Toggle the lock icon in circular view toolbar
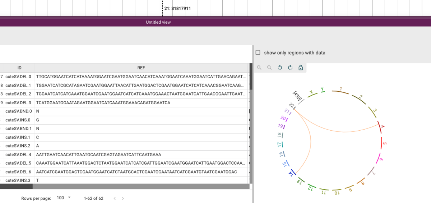This screenshot has width=431, height=203. (x=301, y=67)
